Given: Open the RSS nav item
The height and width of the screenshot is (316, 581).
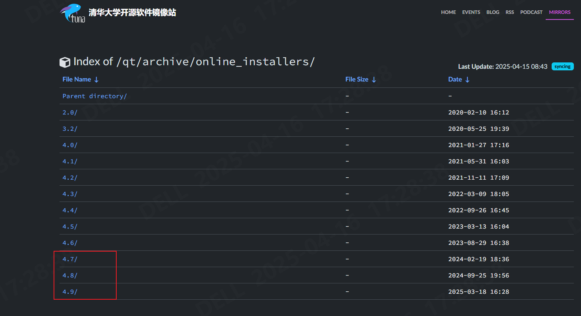Looking at the screenshot, I should 510,12.
